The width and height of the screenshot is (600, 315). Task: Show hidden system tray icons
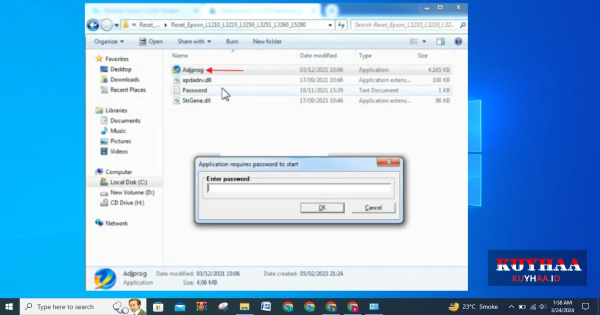click(x=511, y=306)
